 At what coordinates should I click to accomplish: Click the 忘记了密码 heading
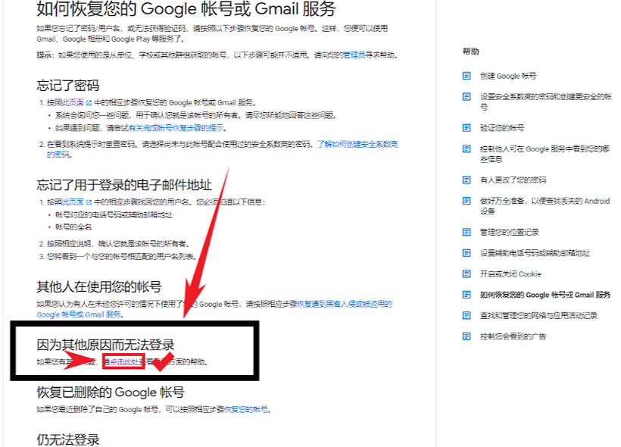67,85
